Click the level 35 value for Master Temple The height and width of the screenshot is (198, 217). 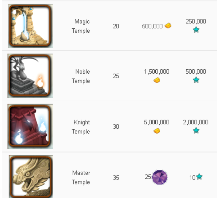click(116, 178)
